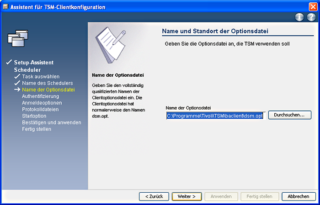The height and width of the screenshot is (205, 320).
Task: Go to Anmeldeoptionen step in sidebar
Action: point(42,103)
